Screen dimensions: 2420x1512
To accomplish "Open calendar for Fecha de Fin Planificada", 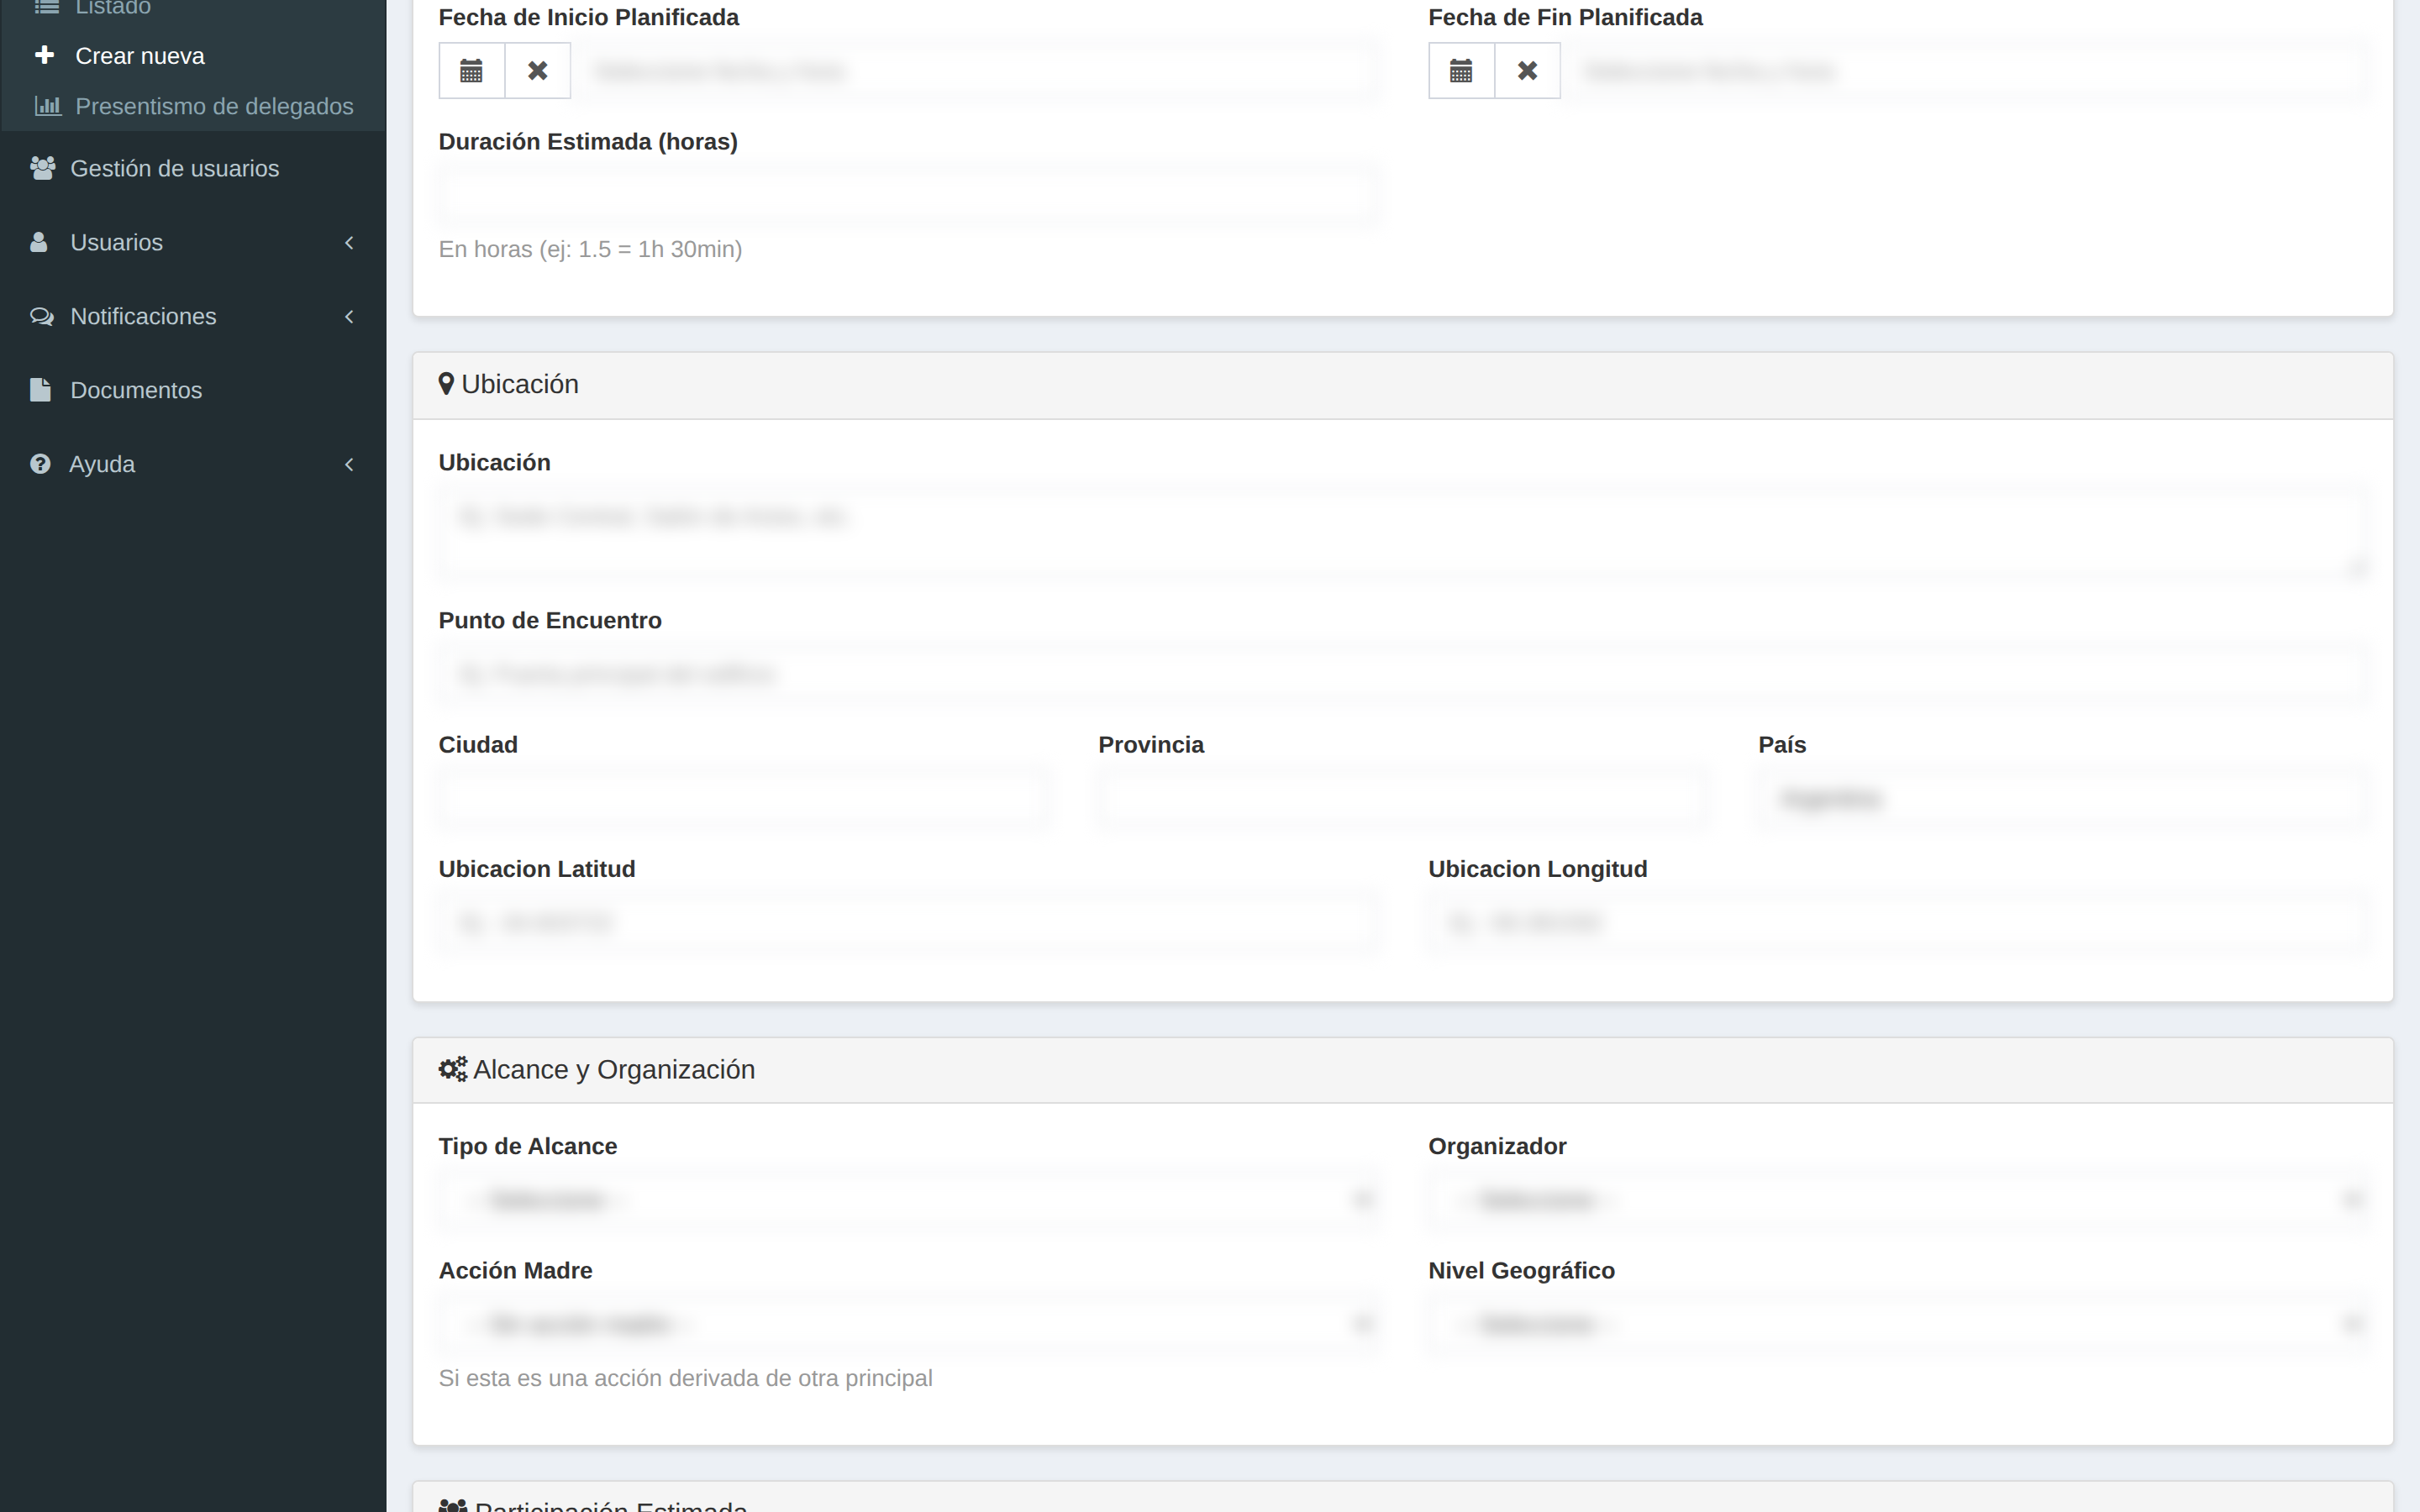I will [x=1461, y=71].
